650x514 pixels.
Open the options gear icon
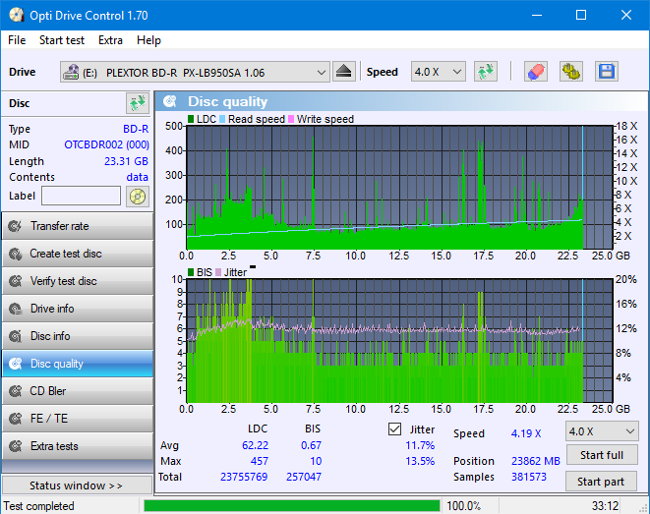[x=570, y=72]
